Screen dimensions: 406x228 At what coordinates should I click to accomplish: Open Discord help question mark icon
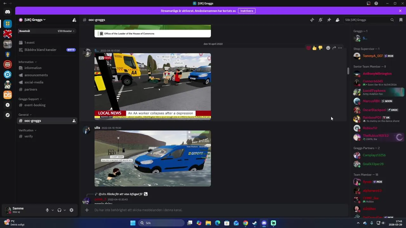click(376, 3)
